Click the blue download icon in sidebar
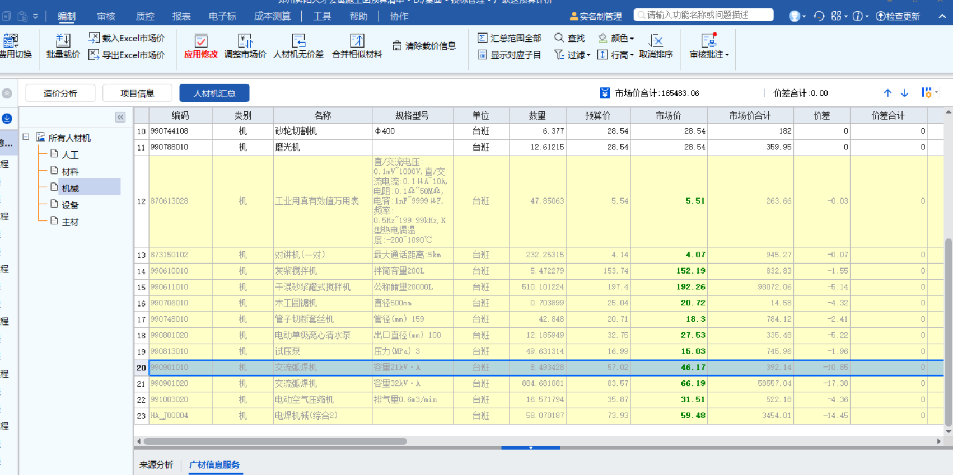 pos(7,118)
